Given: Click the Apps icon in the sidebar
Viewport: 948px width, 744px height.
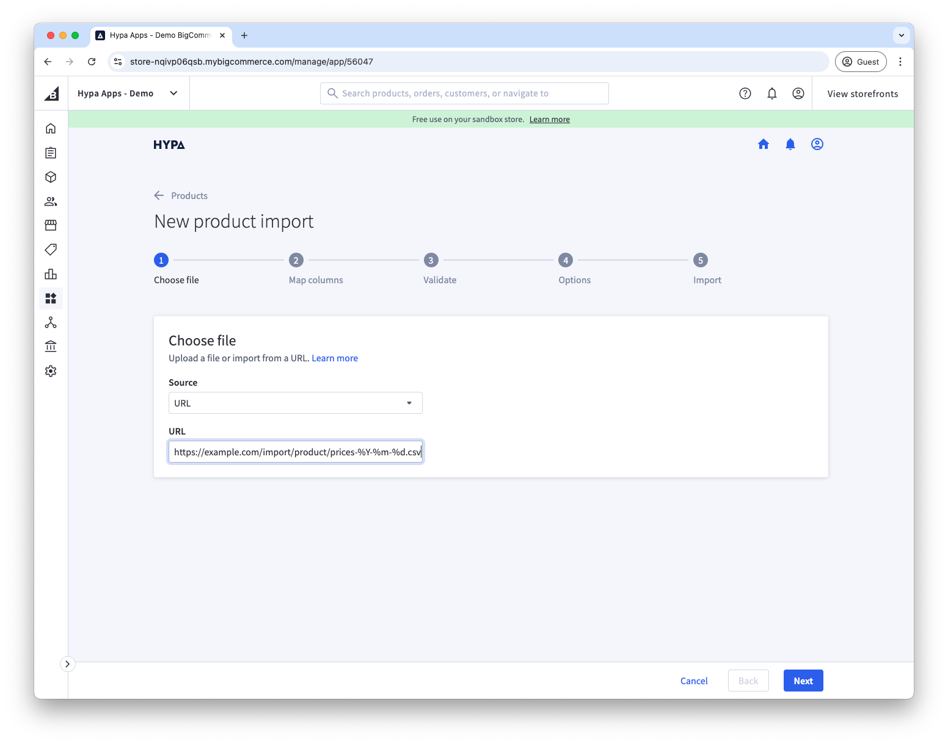Looking at the screenshot, I should click(51, 298).
